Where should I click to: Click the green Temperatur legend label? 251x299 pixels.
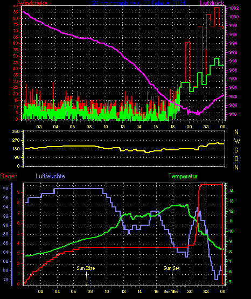pos(183,176)
